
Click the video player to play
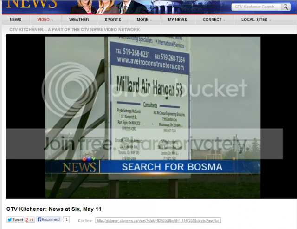point(152,117)
